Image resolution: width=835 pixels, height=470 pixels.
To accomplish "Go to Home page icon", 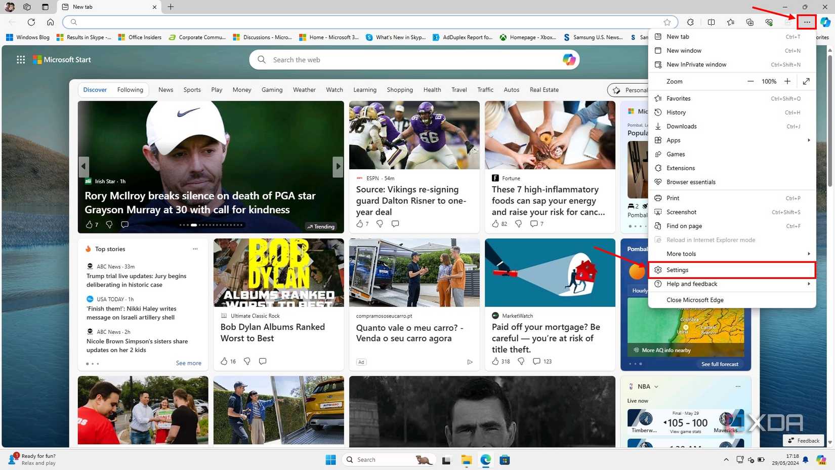I will click(50, 22).
